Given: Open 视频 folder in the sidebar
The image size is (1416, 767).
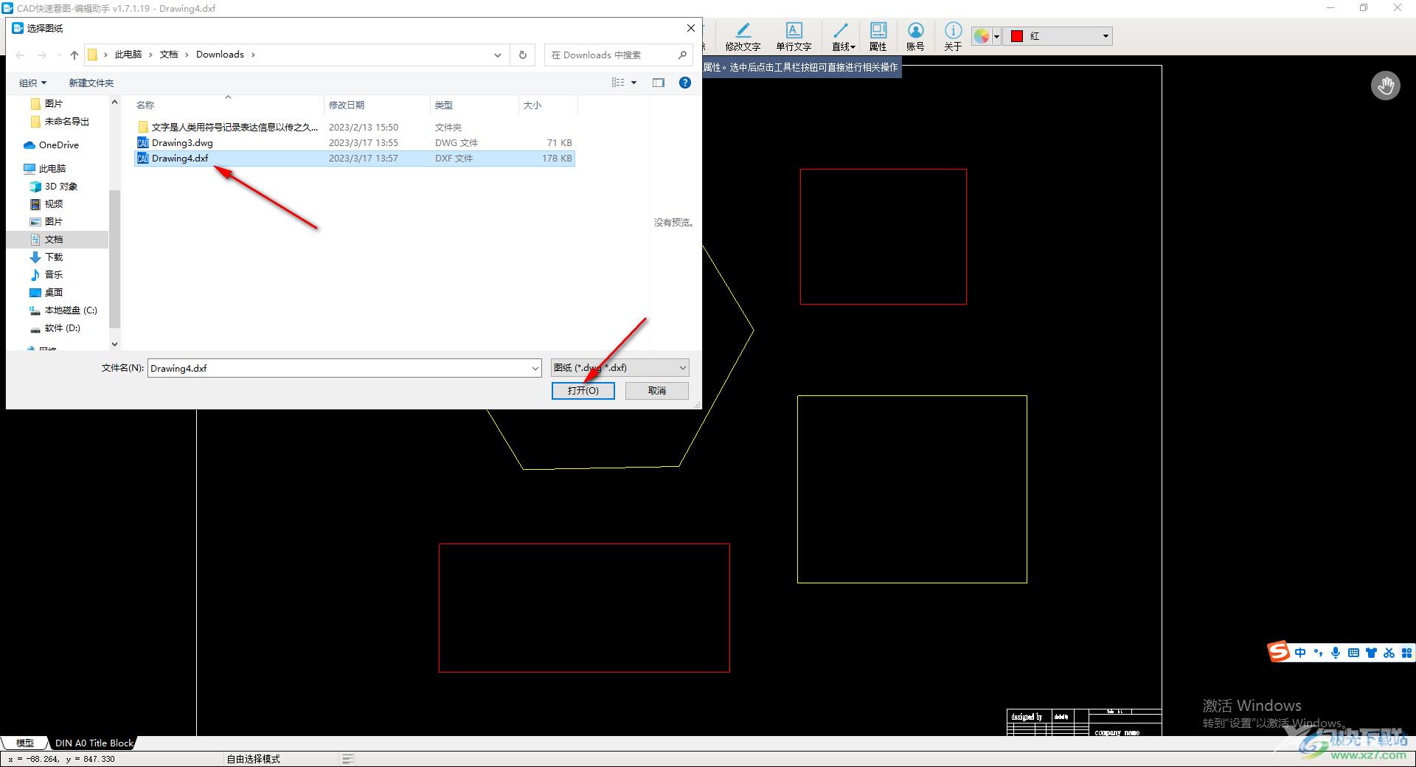Looking at the screenshot, I should pos(54,204).
